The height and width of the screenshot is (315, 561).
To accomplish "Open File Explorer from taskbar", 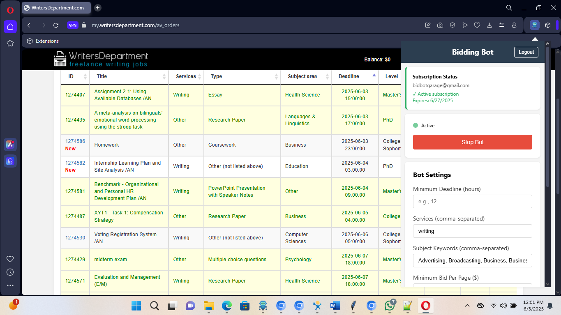I will point(209,306).
